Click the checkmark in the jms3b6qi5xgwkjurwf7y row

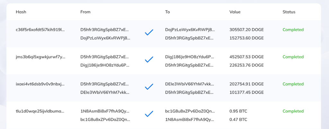click(149, 60)
